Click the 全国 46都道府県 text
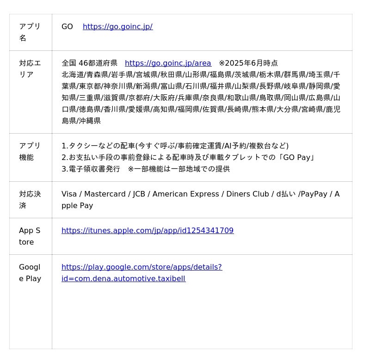Viewport: 370px width, 363px height. 89,63
